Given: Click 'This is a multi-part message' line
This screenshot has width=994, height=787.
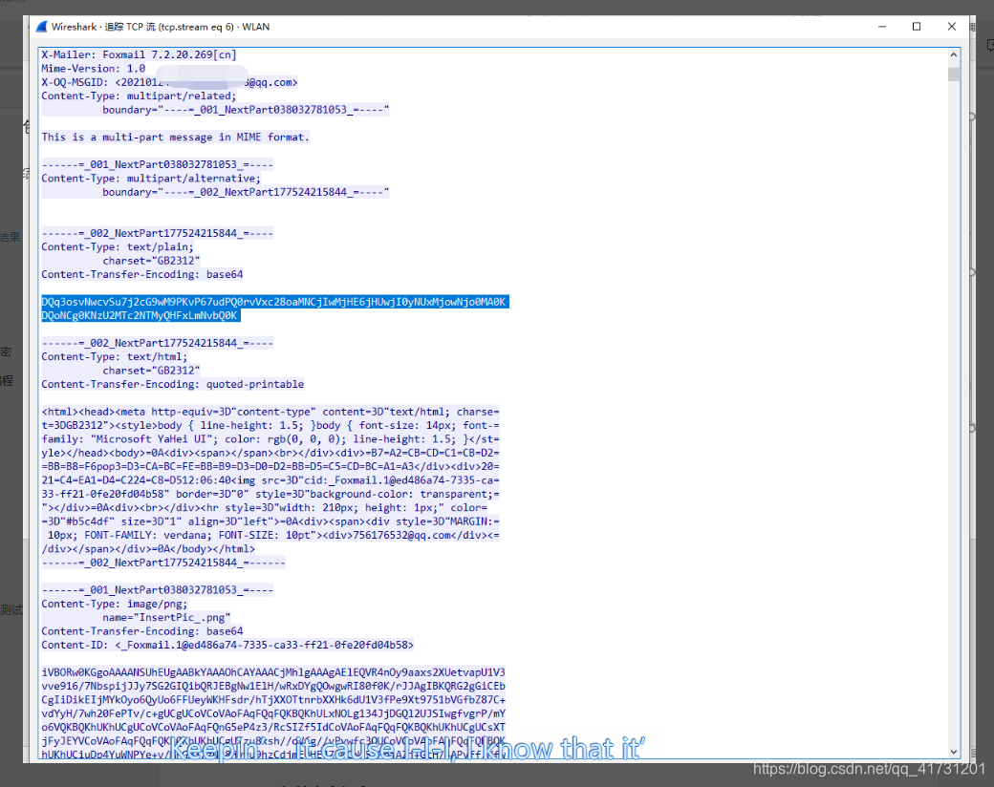Looking at the screenshot, I should pyautogui.click(x=176, y=138).
